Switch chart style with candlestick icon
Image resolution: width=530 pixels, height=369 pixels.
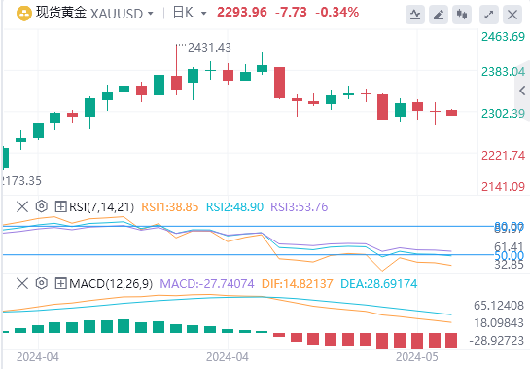point(462,15)
